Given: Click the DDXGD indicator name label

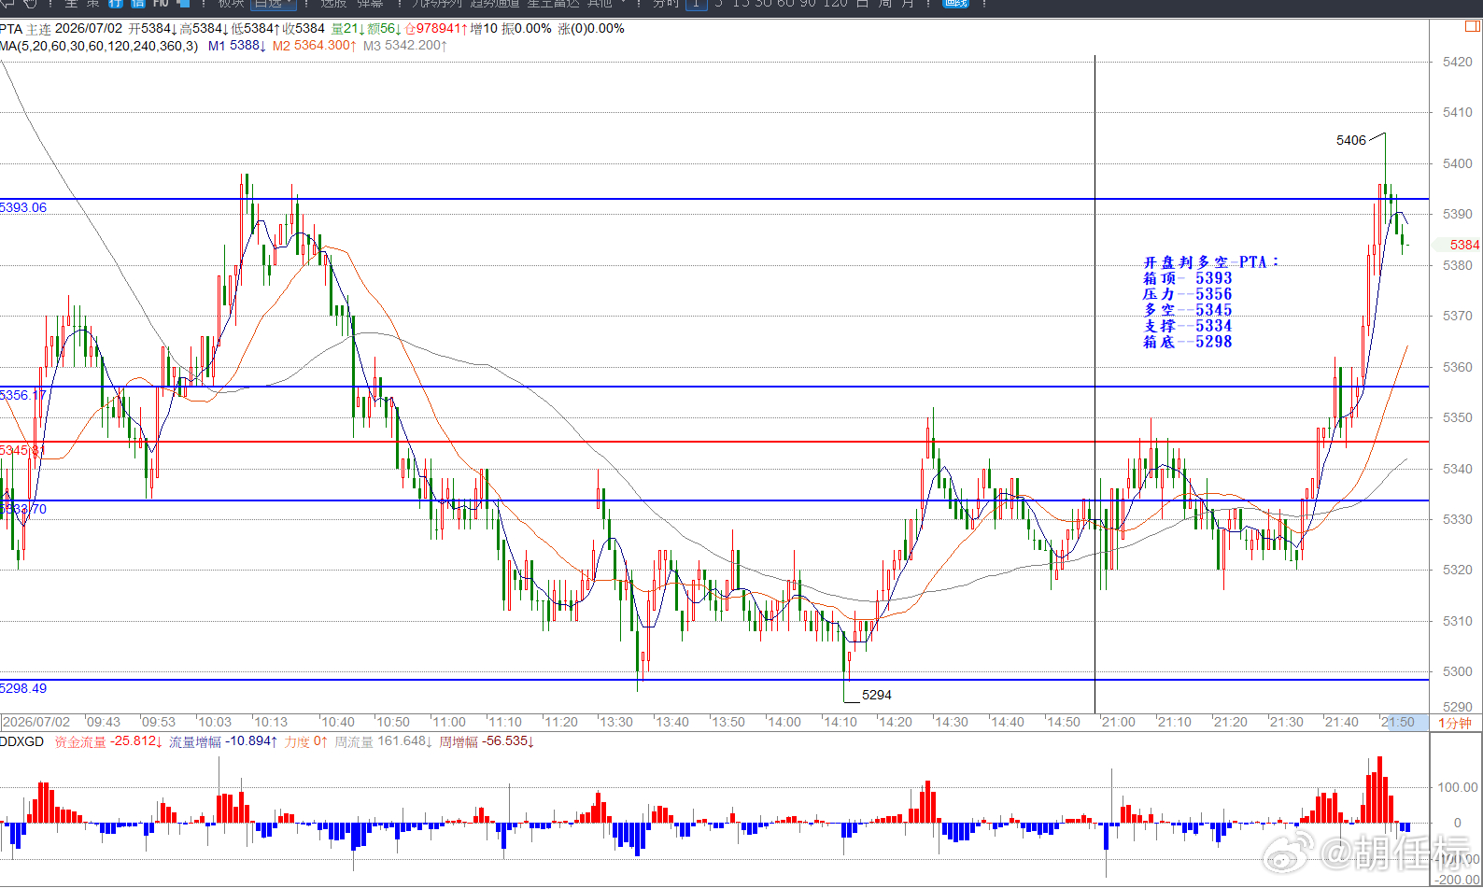Looking at the screenshot, I should [22, 741].
